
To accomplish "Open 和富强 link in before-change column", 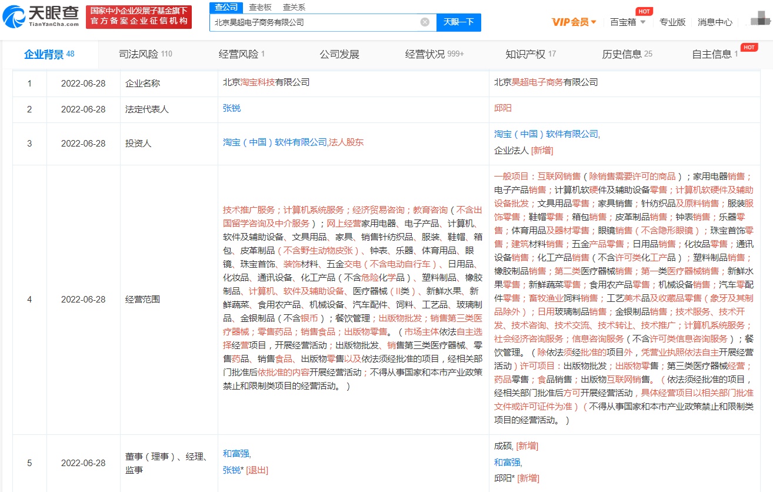I will (x=236, y=453).
